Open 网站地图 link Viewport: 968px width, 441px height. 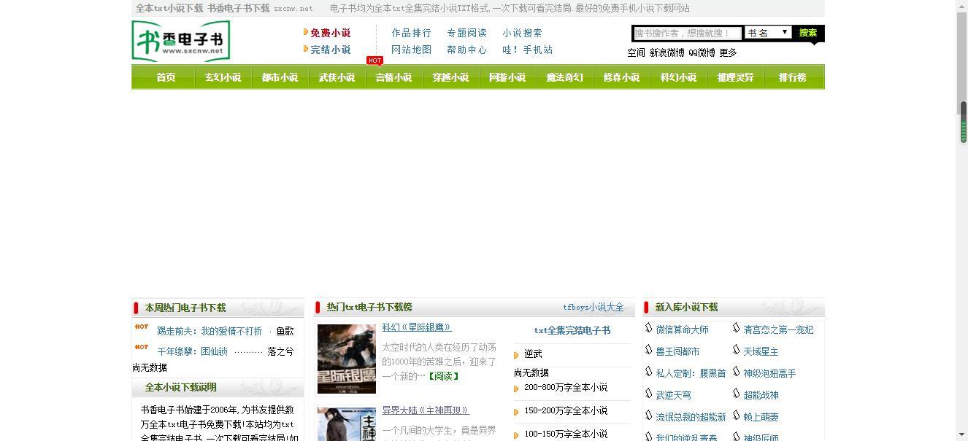tap(412, 50)
